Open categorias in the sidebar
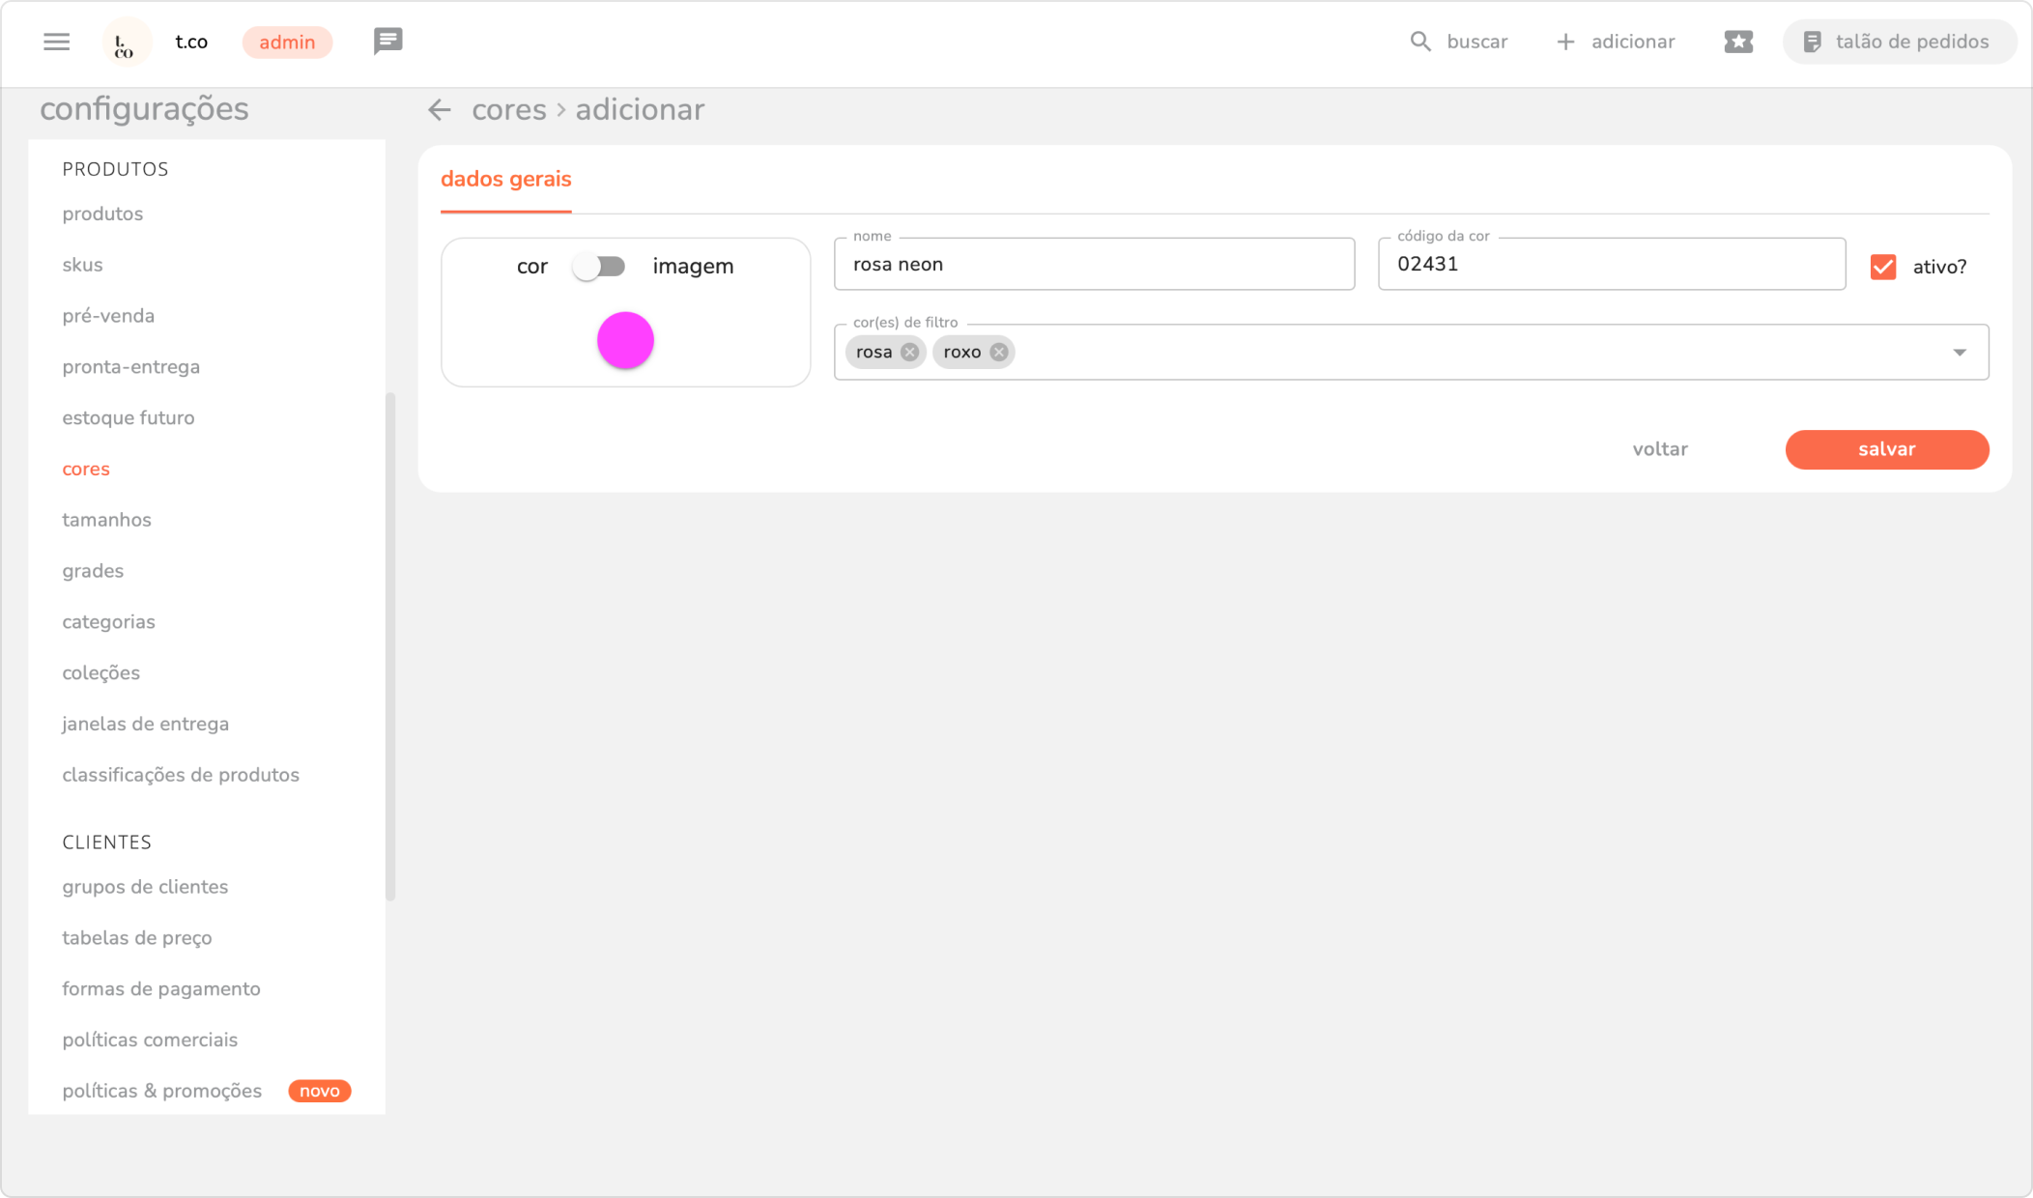Image resolution: width=2033 pixels, height=1198 pixels. tap(108, 622)
